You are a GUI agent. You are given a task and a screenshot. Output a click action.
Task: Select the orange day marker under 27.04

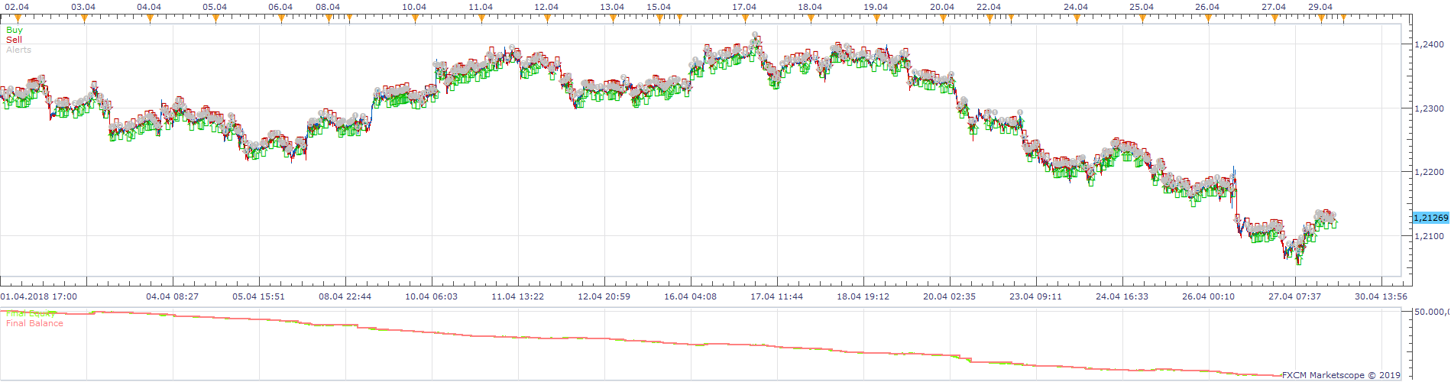click(x=1274, y=19)
